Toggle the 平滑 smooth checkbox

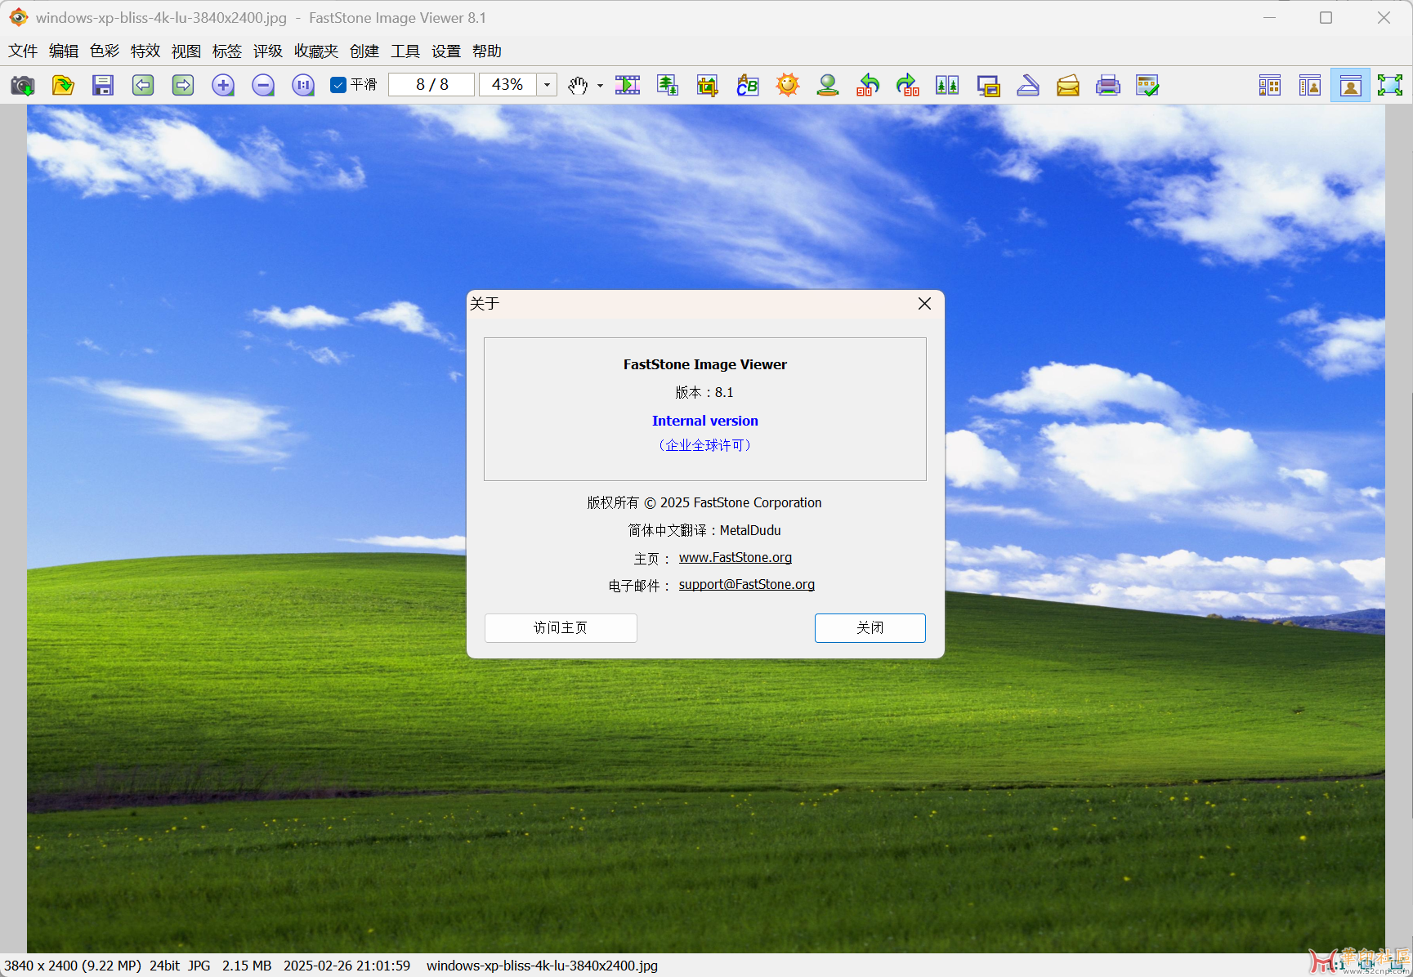[338, 85]
